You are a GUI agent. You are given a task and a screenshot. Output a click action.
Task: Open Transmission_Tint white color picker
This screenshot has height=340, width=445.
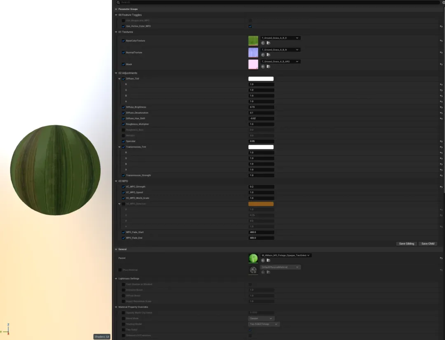pos(261,147)
